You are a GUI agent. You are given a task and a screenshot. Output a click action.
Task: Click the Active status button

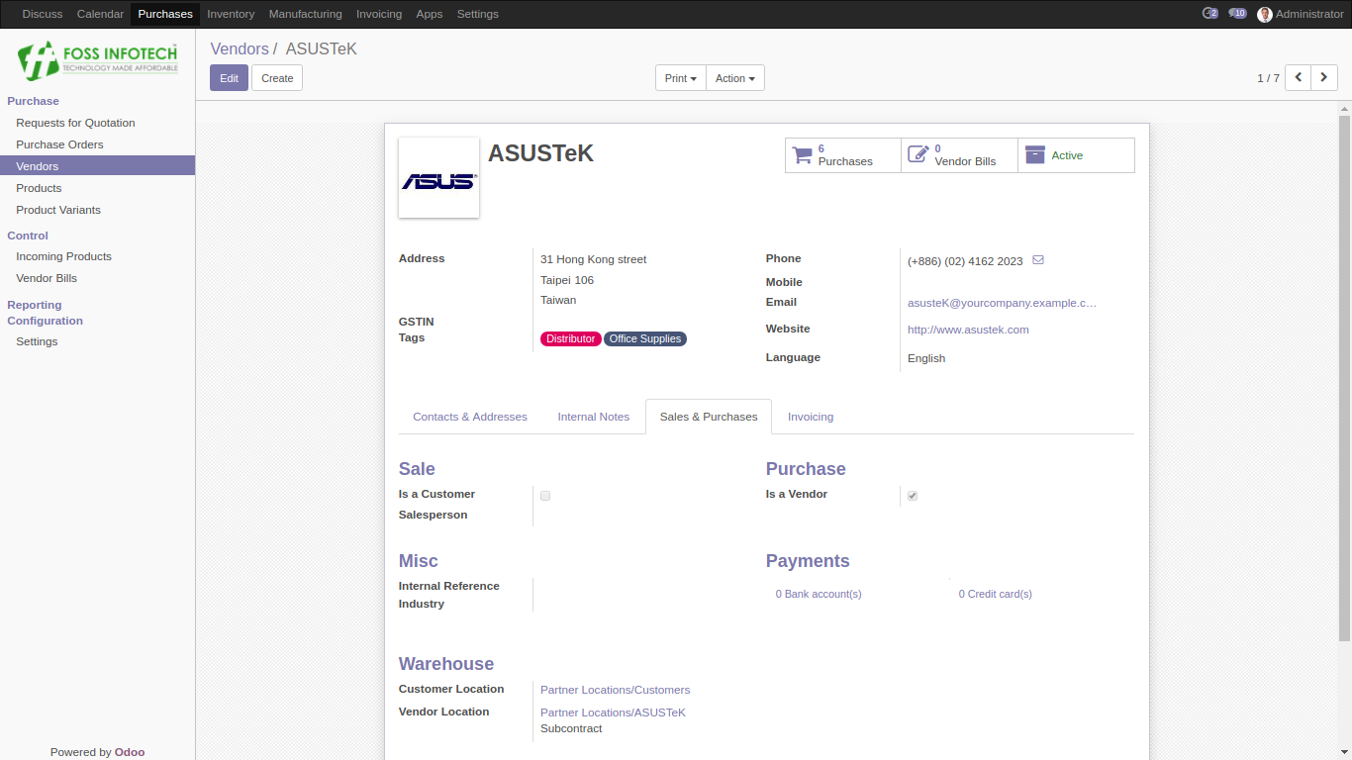1076,155
